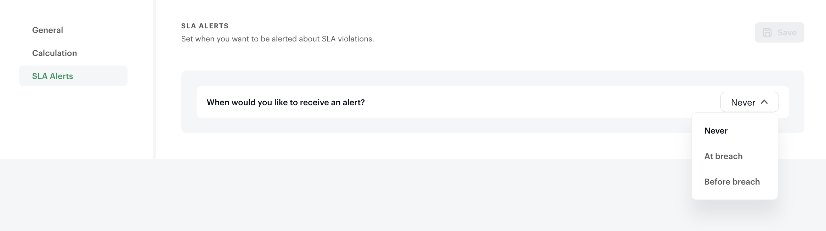Choose the Never option in list

click(x=716, y=131)
